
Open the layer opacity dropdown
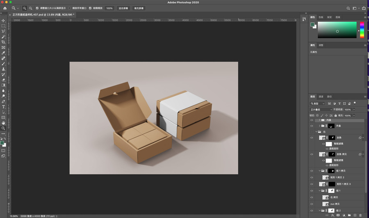click(x=354, y=110)
